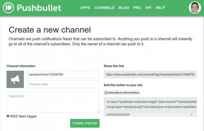
Task: Open the APPS menu item
Action: click(x=85, y=8)
